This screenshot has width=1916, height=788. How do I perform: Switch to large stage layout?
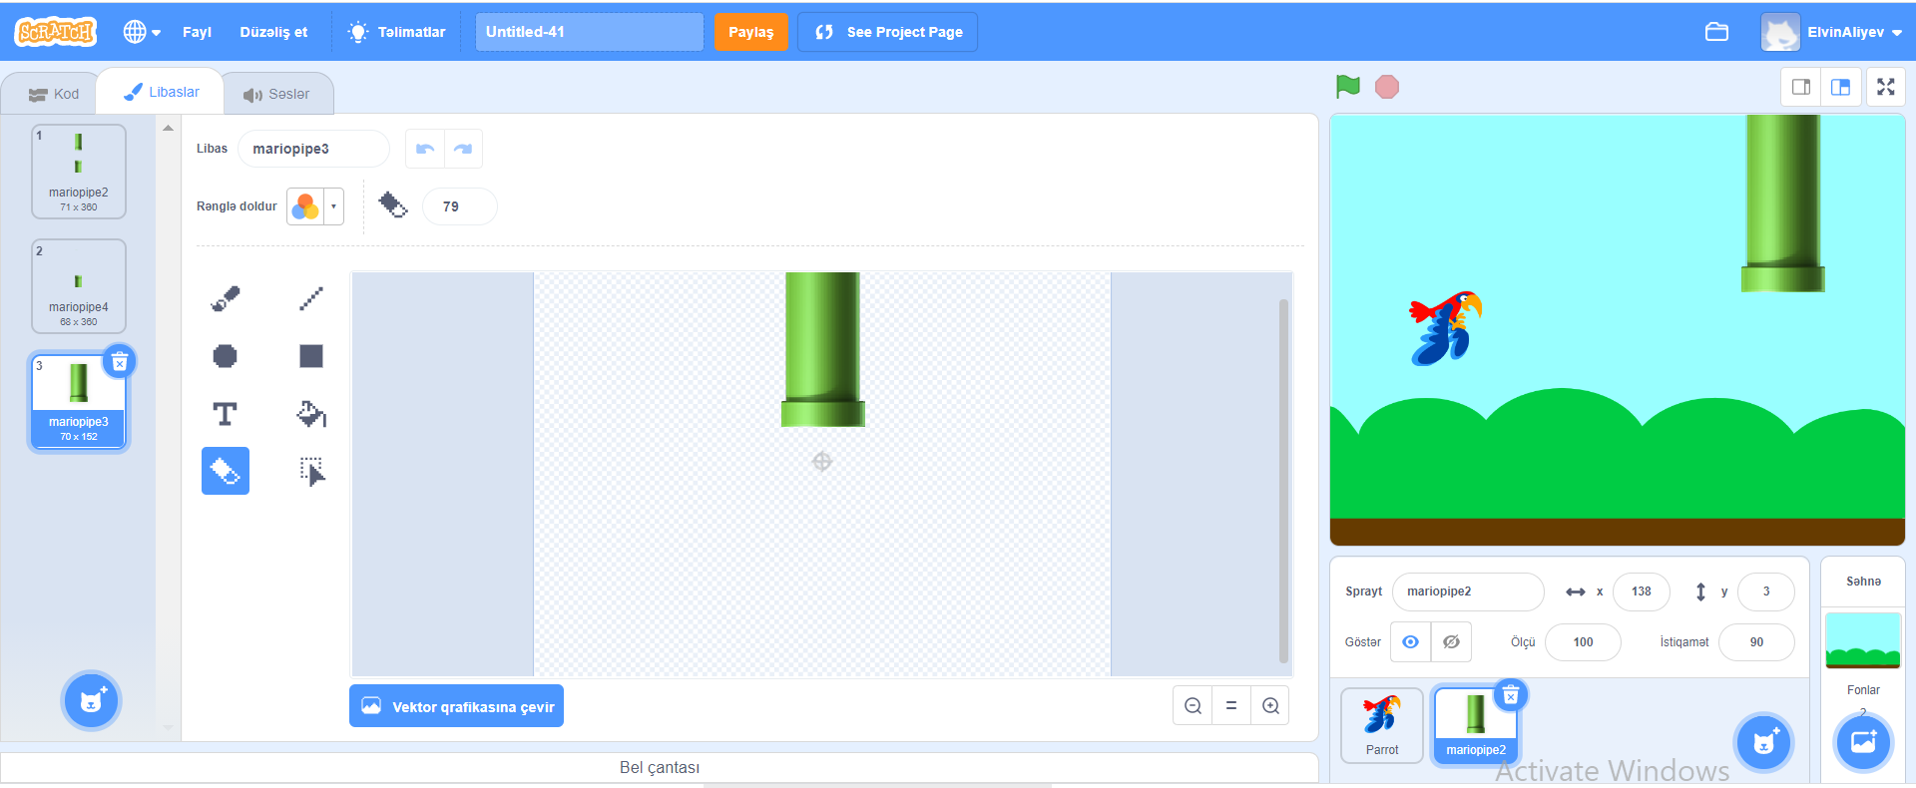[1841, 88]
